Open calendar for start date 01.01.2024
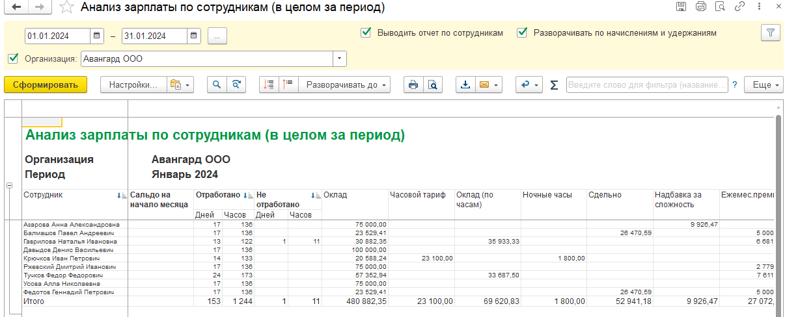Viewport: 785px width, 317px height. point(96,36)
